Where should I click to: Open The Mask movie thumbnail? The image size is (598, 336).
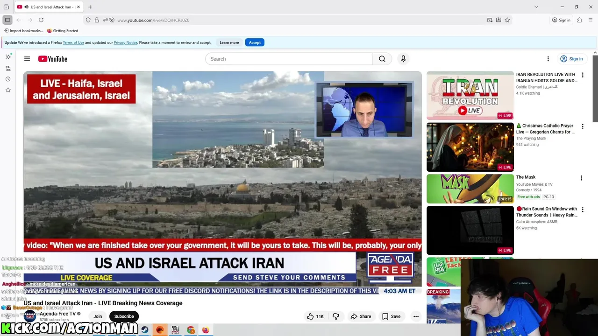[470, 189]
